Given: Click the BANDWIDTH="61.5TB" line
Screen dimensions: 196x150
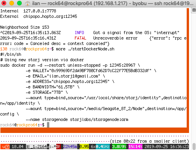Looking at the screenshot, I should (x=52, y=87).
